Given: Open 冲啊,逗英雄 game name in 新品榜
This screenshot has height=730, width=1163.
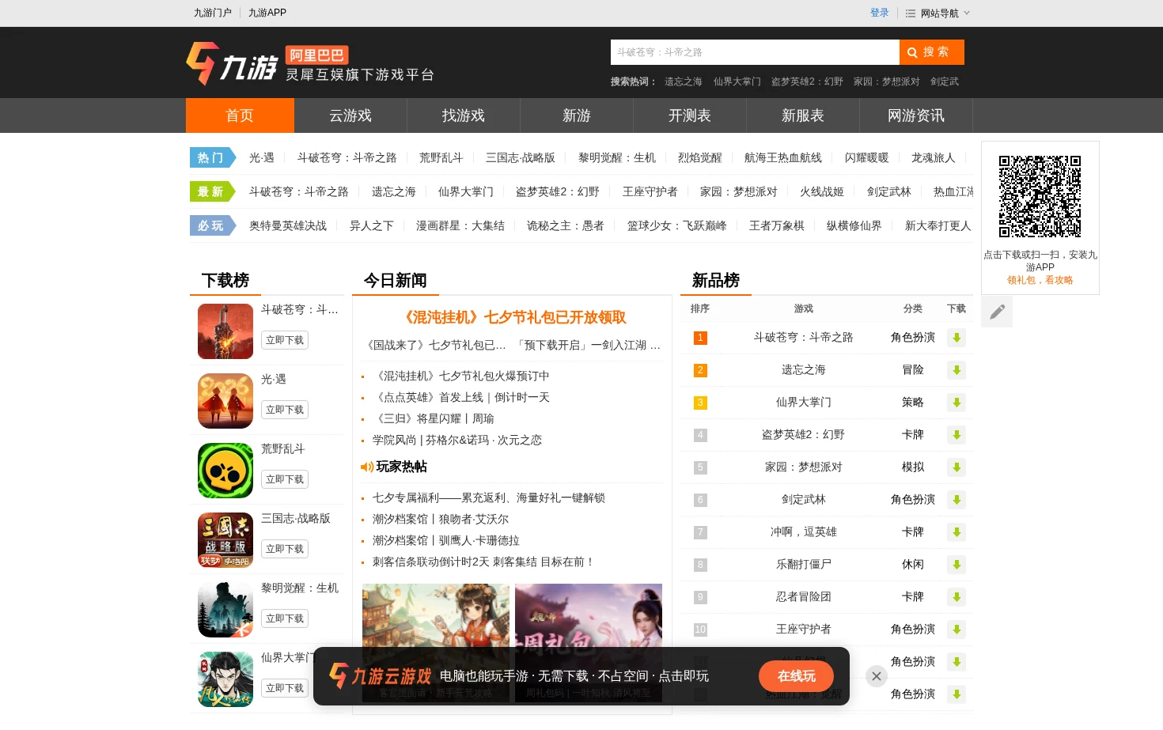Looking at the screenshot, I should pos(804,532).
